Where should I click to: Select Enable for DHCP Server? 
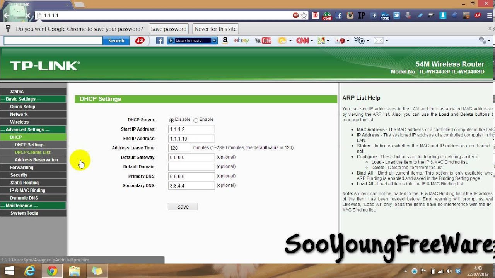[196, 120]
